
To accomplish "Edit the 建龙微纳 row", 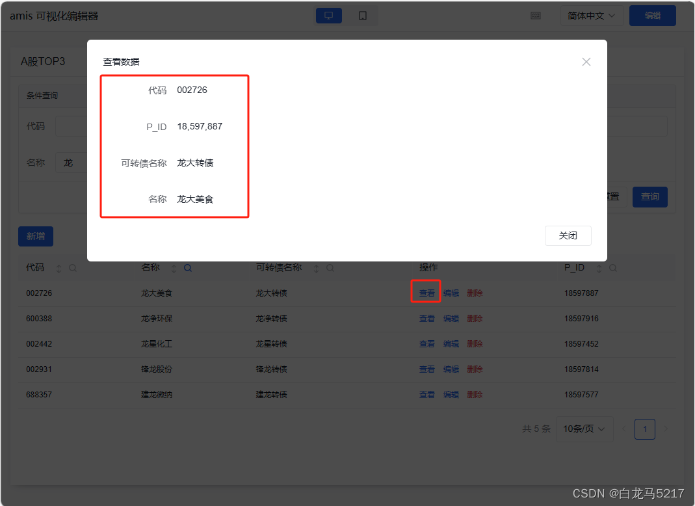I will tap(451, 394).
